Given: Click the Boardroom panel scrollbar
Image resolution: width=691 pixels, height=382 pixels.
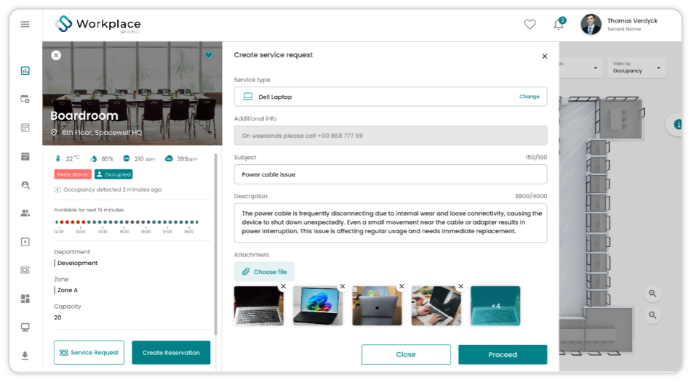Looking at the screenshot, I should point(215,244).
